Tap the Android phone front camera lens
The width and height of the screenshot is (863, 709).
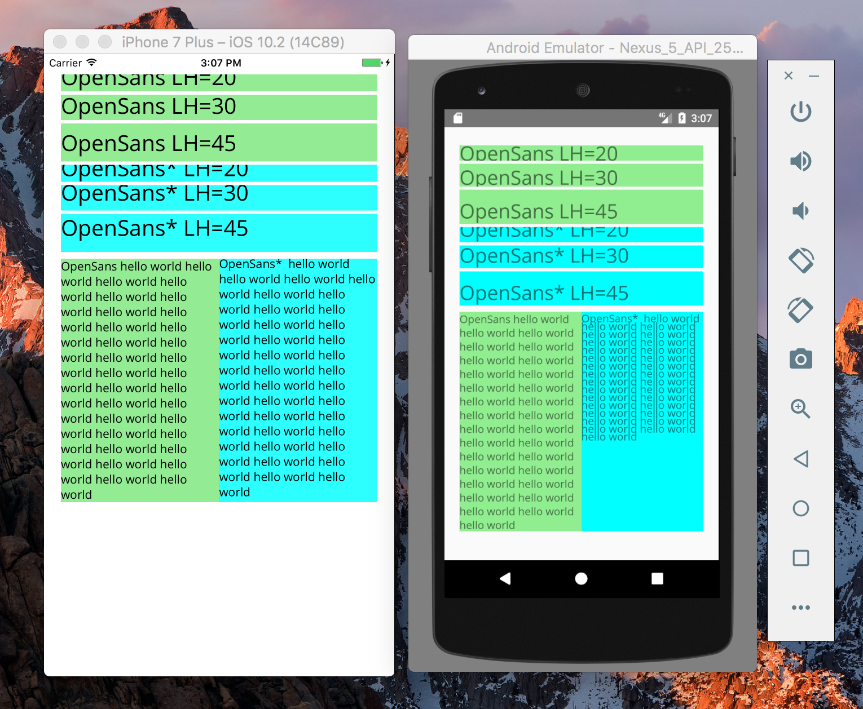tap(481, 90)
